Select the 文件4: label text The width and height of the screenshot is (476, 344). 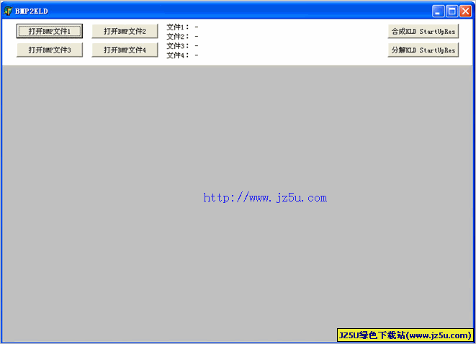tap(178, 55)
